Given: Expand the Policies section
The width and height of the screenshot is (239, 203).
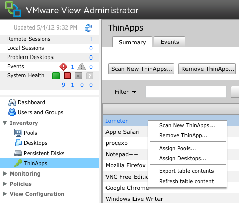Looking at the screenshot, I should (5, 184).
